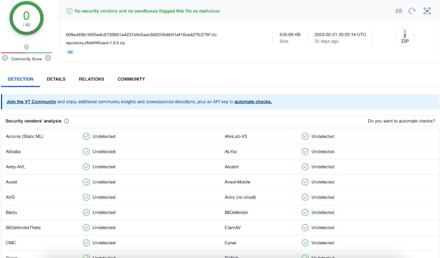Click the zip tag badge

[70, 52]
